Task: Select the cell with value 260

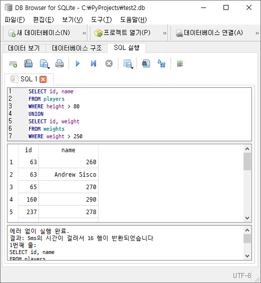Action: pyautogui.click(x=68, y=162)
